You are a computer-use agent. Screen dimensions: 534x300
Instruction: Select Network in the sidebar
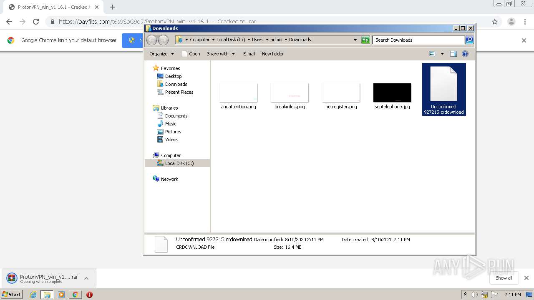pyautogui.click(x=169, y=179)
